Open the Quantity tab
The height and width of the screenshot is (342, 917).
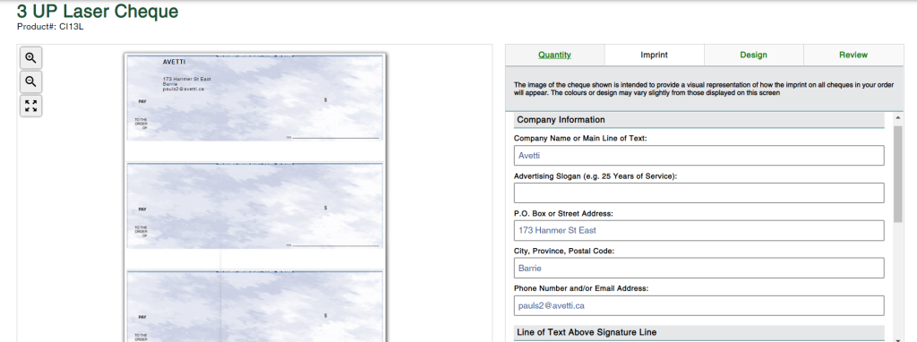click(554, 55)
